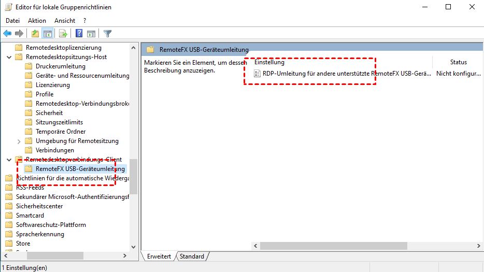
Task: Select Softwareschutz-Plattform tree item
Action: point(51,225)
